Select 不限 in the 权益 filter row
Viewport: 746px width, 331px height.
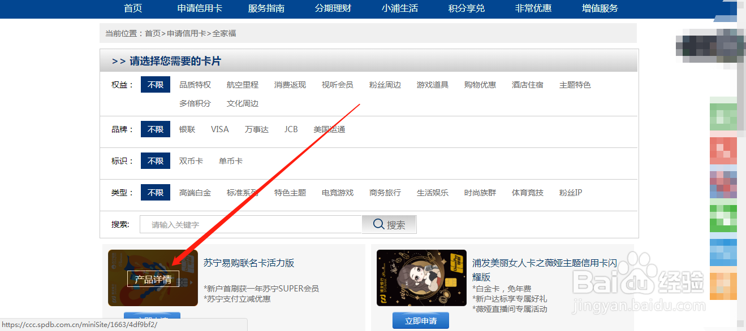coord(156,85)
